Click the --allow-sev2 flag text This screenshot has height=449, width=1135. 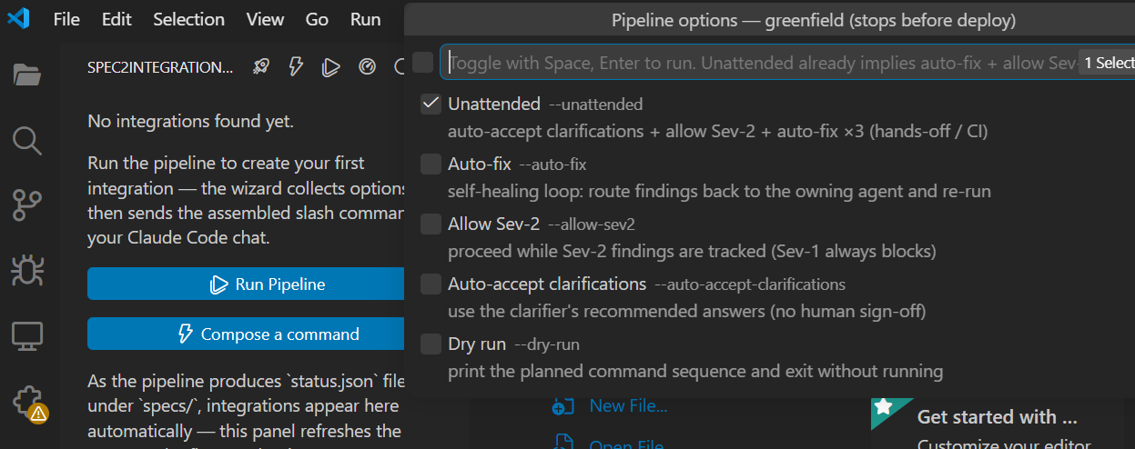pos(592,224)
